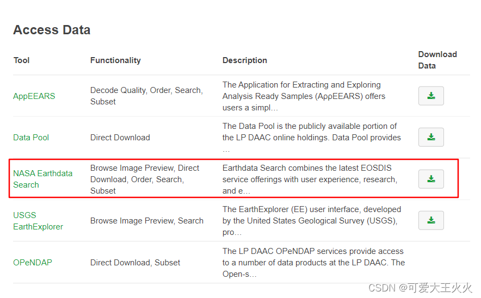This screenshot has height=298, width=481.
Task: Click the Access Data heading
Action: coord(52,30)
